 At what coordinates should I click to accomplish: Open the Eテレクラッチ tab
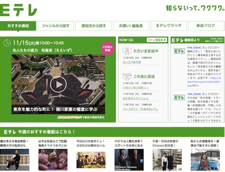pos(169,26)
